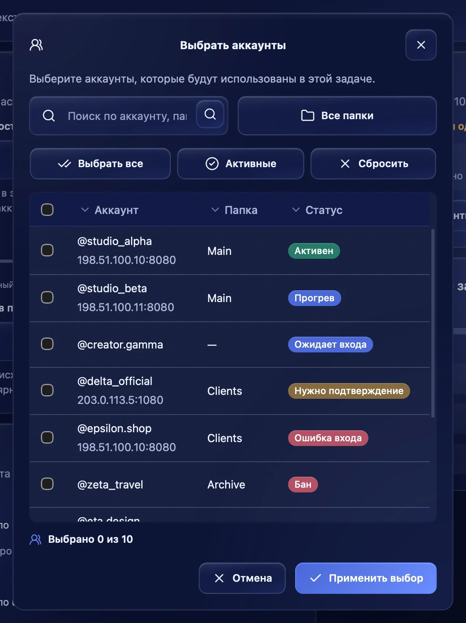Viewport: 466px width, 623px height.
Task: Click the @delta_official account name
Action: (x=115, y=381)
